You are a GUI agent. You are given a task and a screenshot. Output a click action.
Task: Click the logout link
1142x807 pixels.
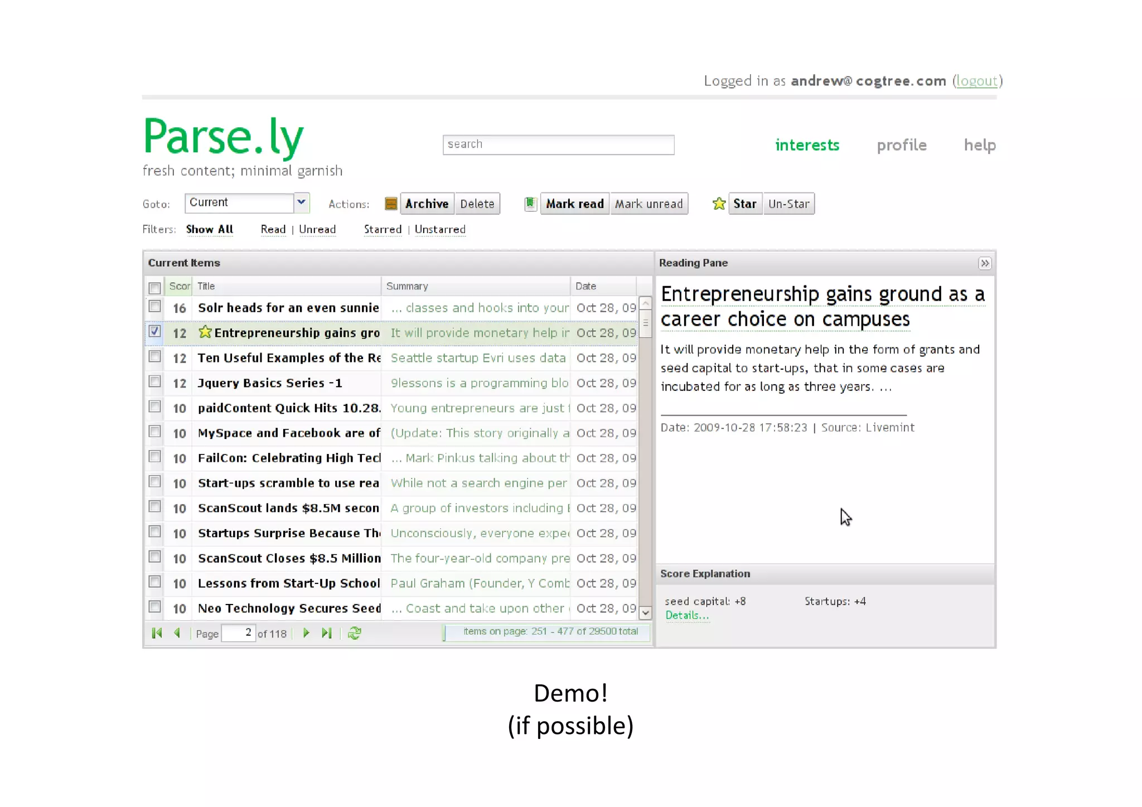[976, 81]
